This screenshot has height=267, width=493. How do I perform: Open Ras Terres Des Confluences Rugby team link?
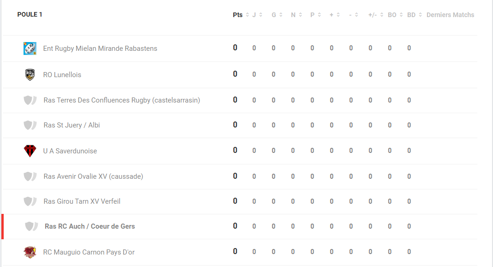point(122,100)
